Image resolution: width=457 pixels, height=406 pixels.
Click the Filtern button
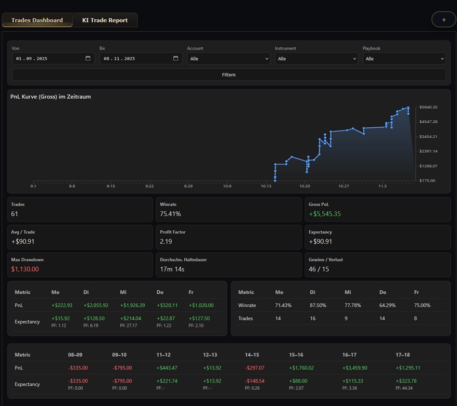pyautogui.click(x=228, y=74)
